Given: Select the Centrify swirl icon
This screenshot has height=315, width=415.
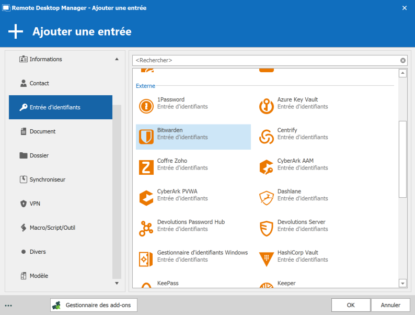Looking at the screenshot, I should point(266,137).
